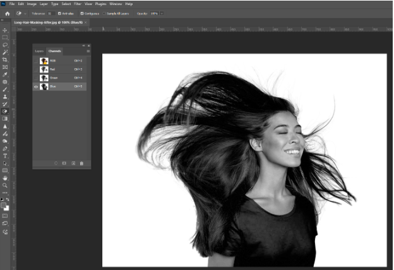
Task: Select the Magic Wand tool
Action: tap(5, 52)
